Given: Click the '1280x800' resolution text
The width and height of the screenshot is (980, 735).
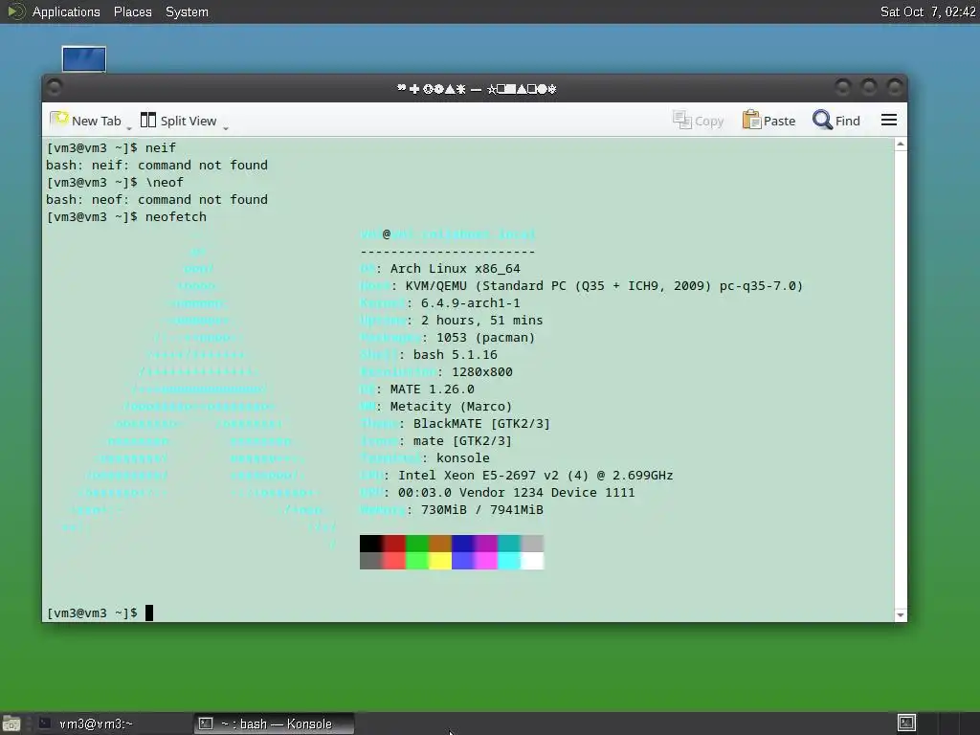Looking at the screenshot, I should (482, 372).
